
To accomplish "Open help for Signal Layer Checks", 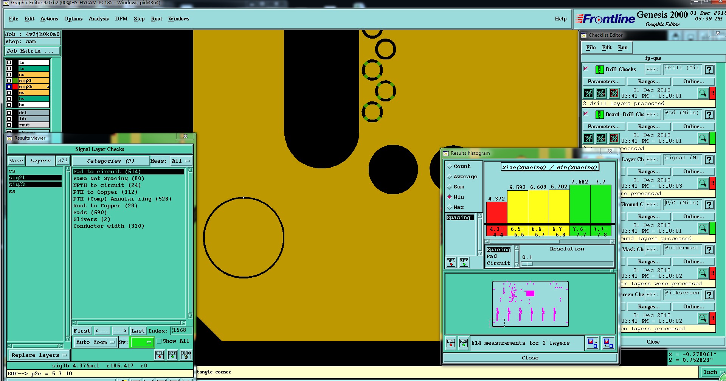I will (709, 160).
